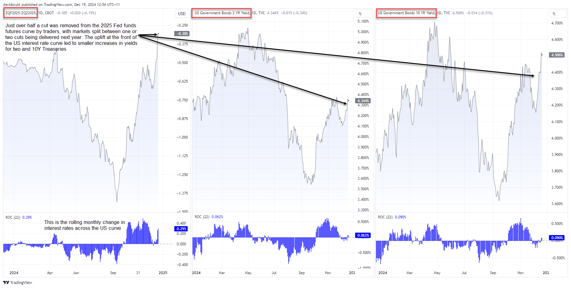The image size is (571, 288).
Task: Select the US Government Bonds 2 YR Yield title
Action: 222,13
